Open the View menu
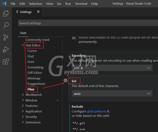This screenshot has height=132, width=158. [50, 4]
